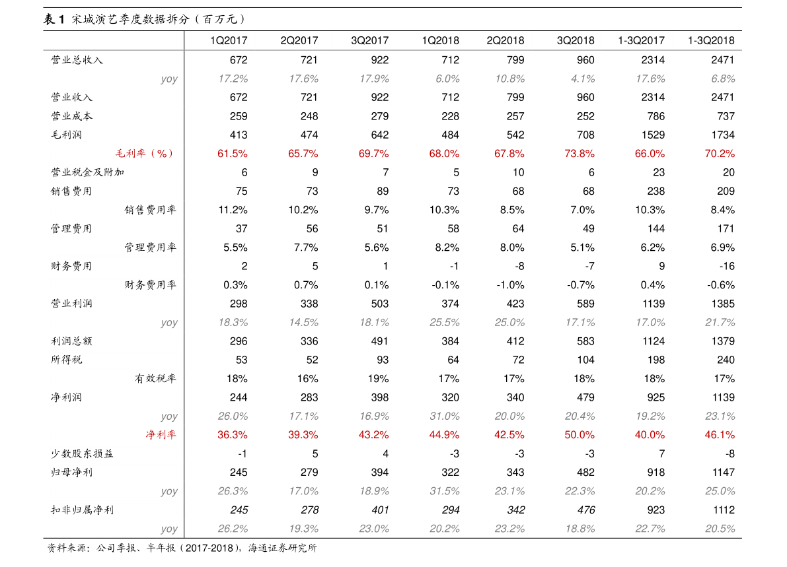Select 营业总收入 yoy value 4.1% for 3Q2018
Screen dimensions: 787x567
point(582,79)
